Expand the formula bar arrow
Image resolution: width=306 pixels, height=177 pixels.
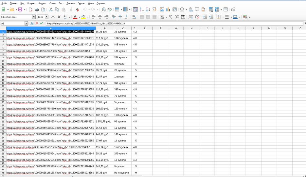click(x=305, y=23)
